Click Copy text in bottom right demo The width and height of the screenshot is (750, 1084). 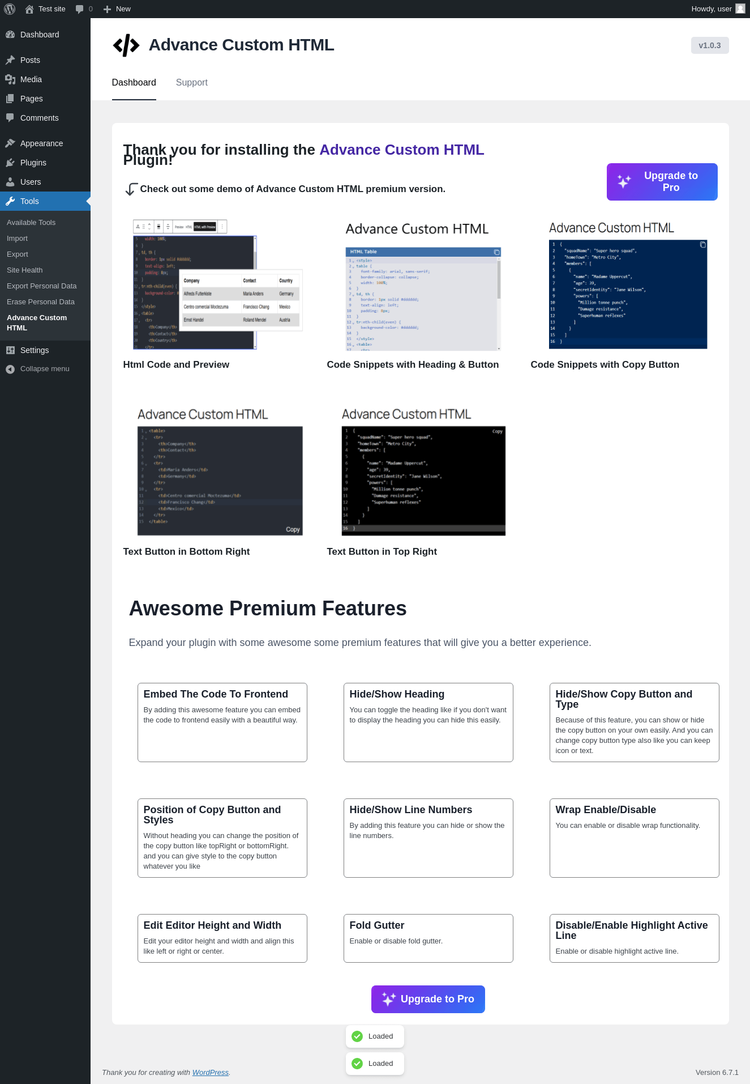coord(293,530)
